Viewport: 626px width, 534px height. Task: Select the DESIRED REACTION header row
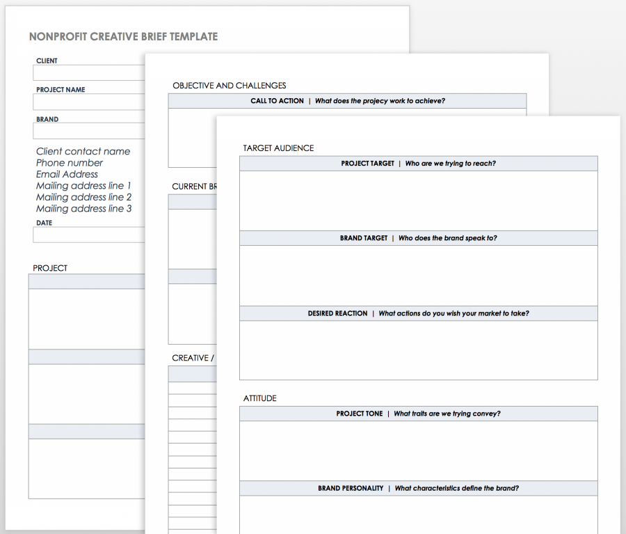coord(418,313)
